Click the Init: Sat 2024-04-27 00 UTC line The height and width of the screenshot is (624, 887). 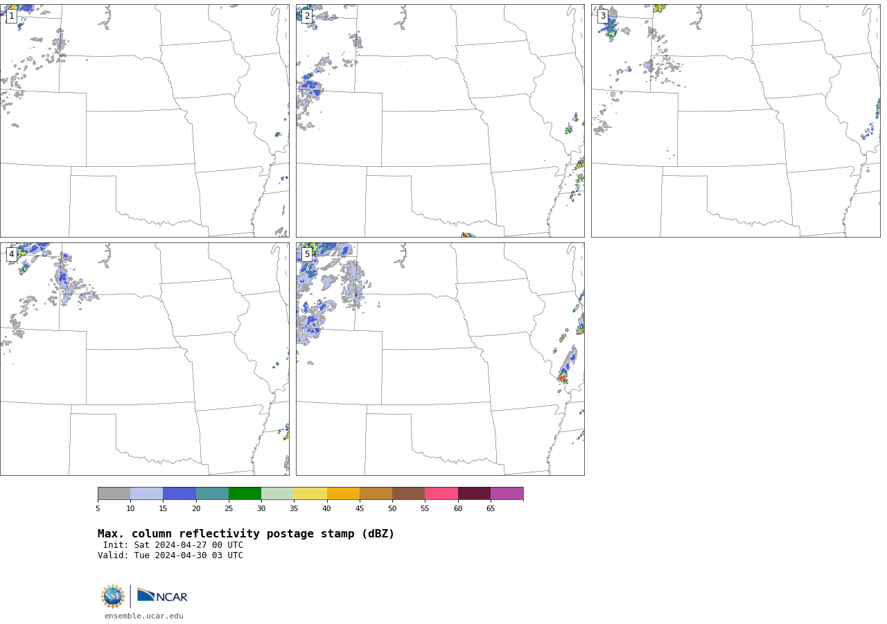tap(173, 545)
